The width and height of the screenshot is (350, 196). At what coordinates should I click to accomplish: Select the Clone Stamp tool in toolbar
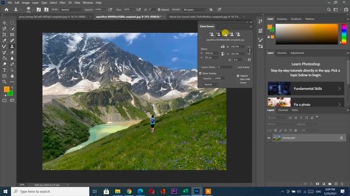click(x=12, y=46)
